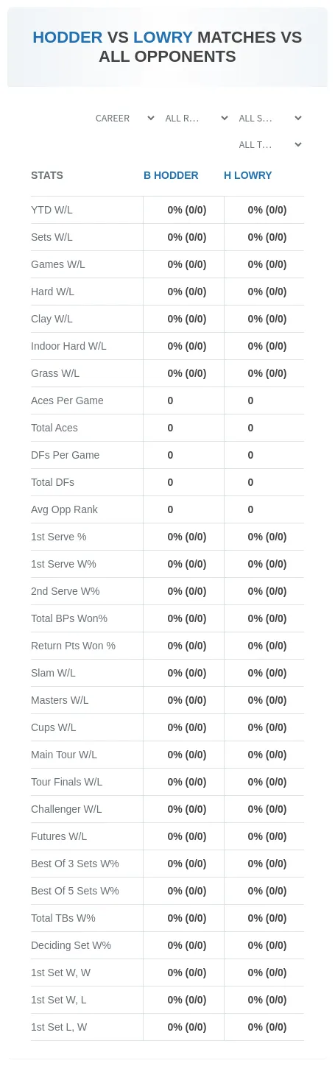Expand the ALL T... dropdown
Screen dimensions: 335x1066
click(269, 145)
